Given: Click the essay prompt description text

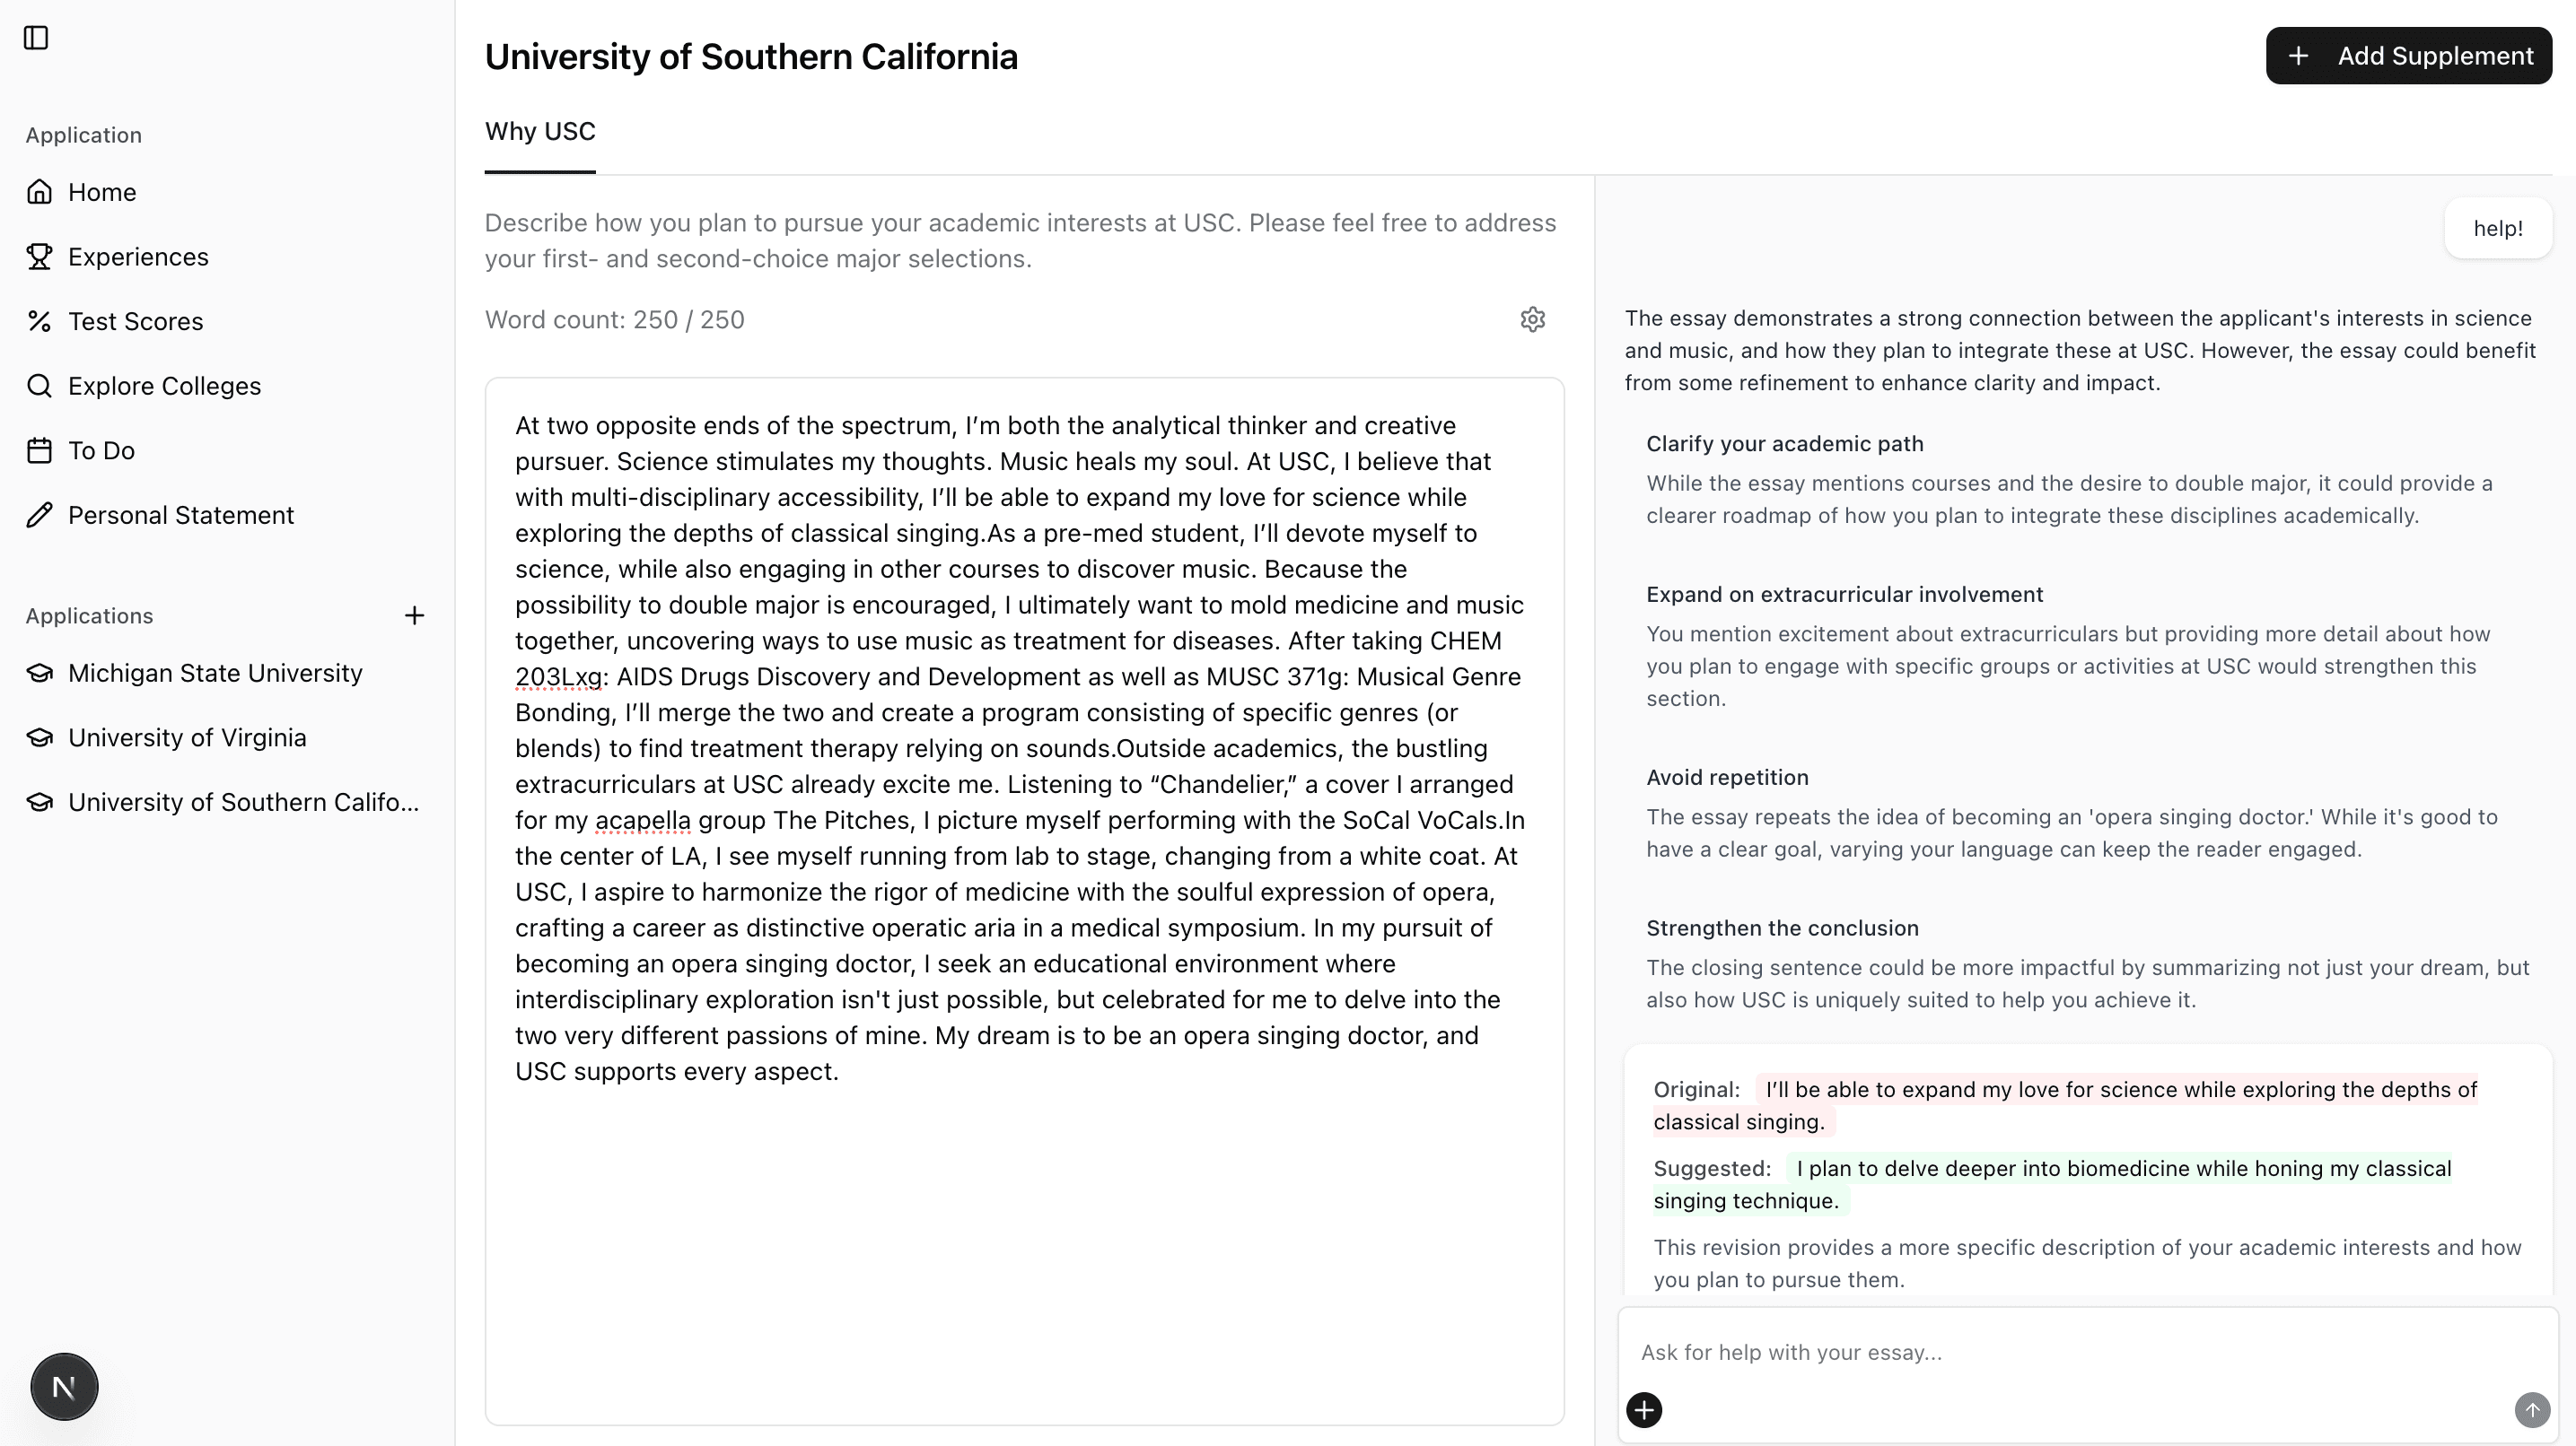Looking at the screenshot, I should click(1020, 240).
